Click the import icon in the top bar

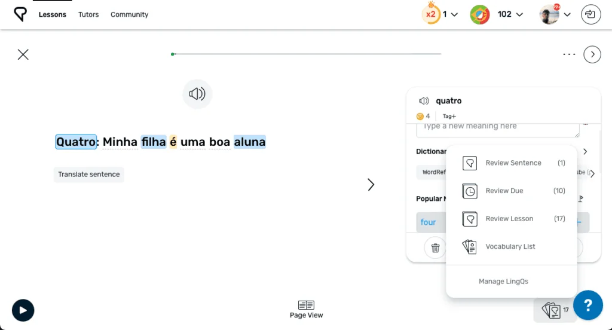pyautogui.click(x=590, y=14)
